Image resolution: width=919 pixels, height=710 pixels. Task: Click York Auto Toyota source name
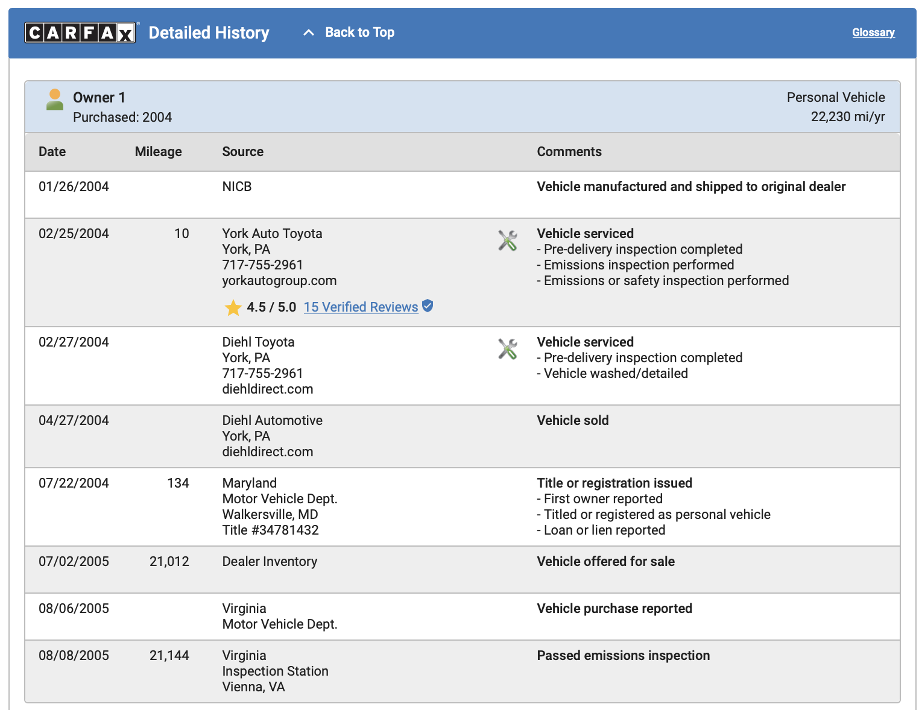coord(272,234)
